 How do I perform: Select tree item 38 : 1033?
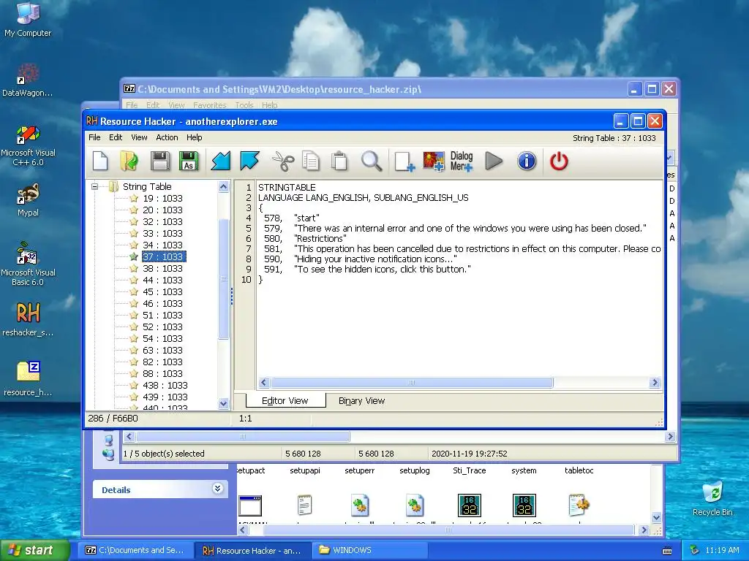[162, 268]
